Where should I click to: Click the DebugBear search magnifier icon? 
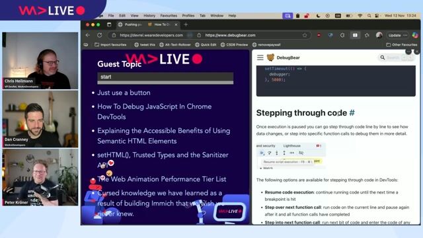tap(383, 58)
